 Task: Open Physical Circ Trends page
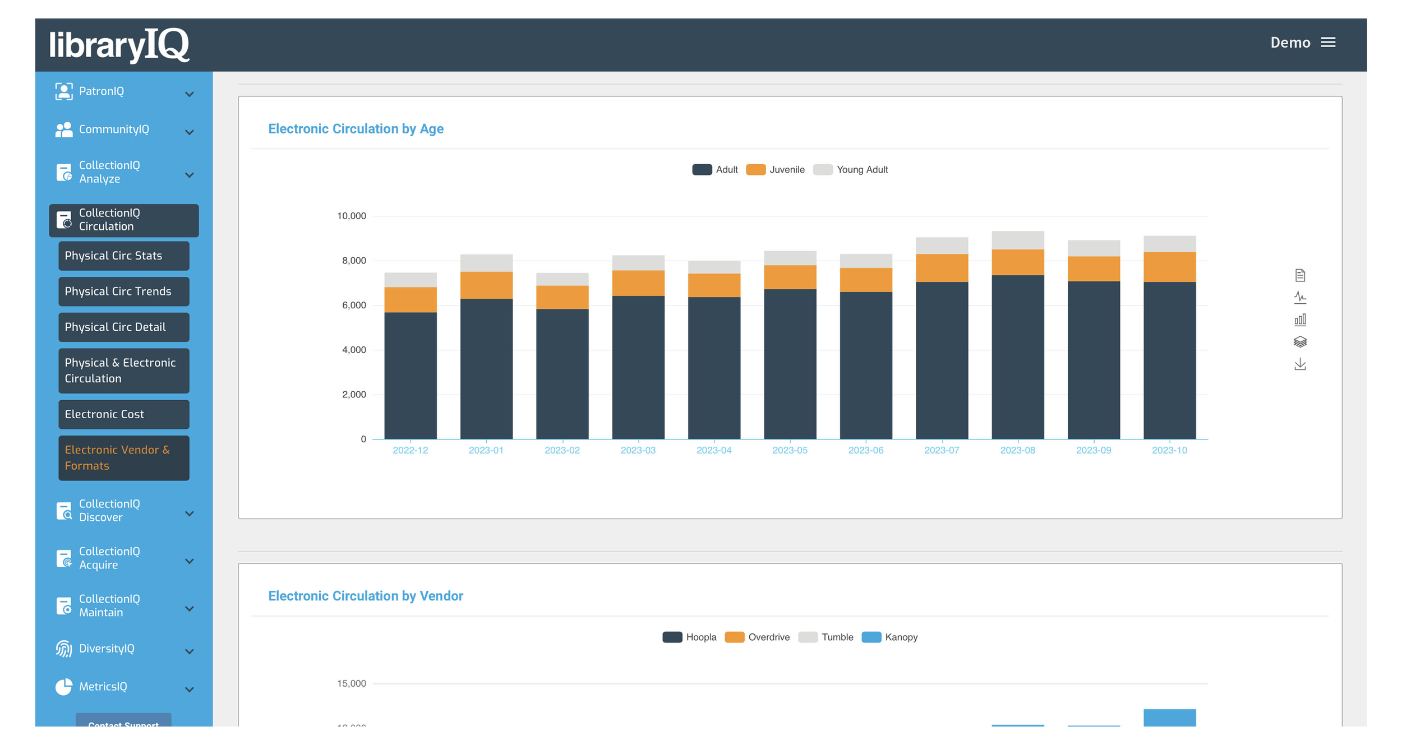tap(123, 291)
